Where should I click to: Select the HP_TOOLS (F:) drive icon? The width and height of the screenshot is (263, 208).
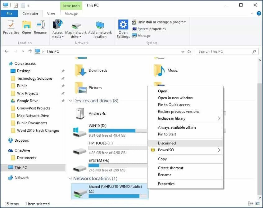click(x=80, y=151)
